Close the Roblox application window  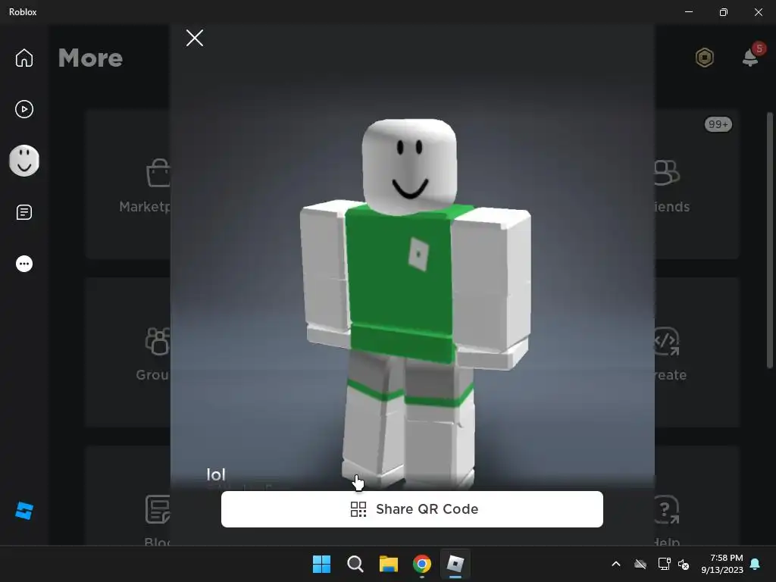click(x=758, y=12)
